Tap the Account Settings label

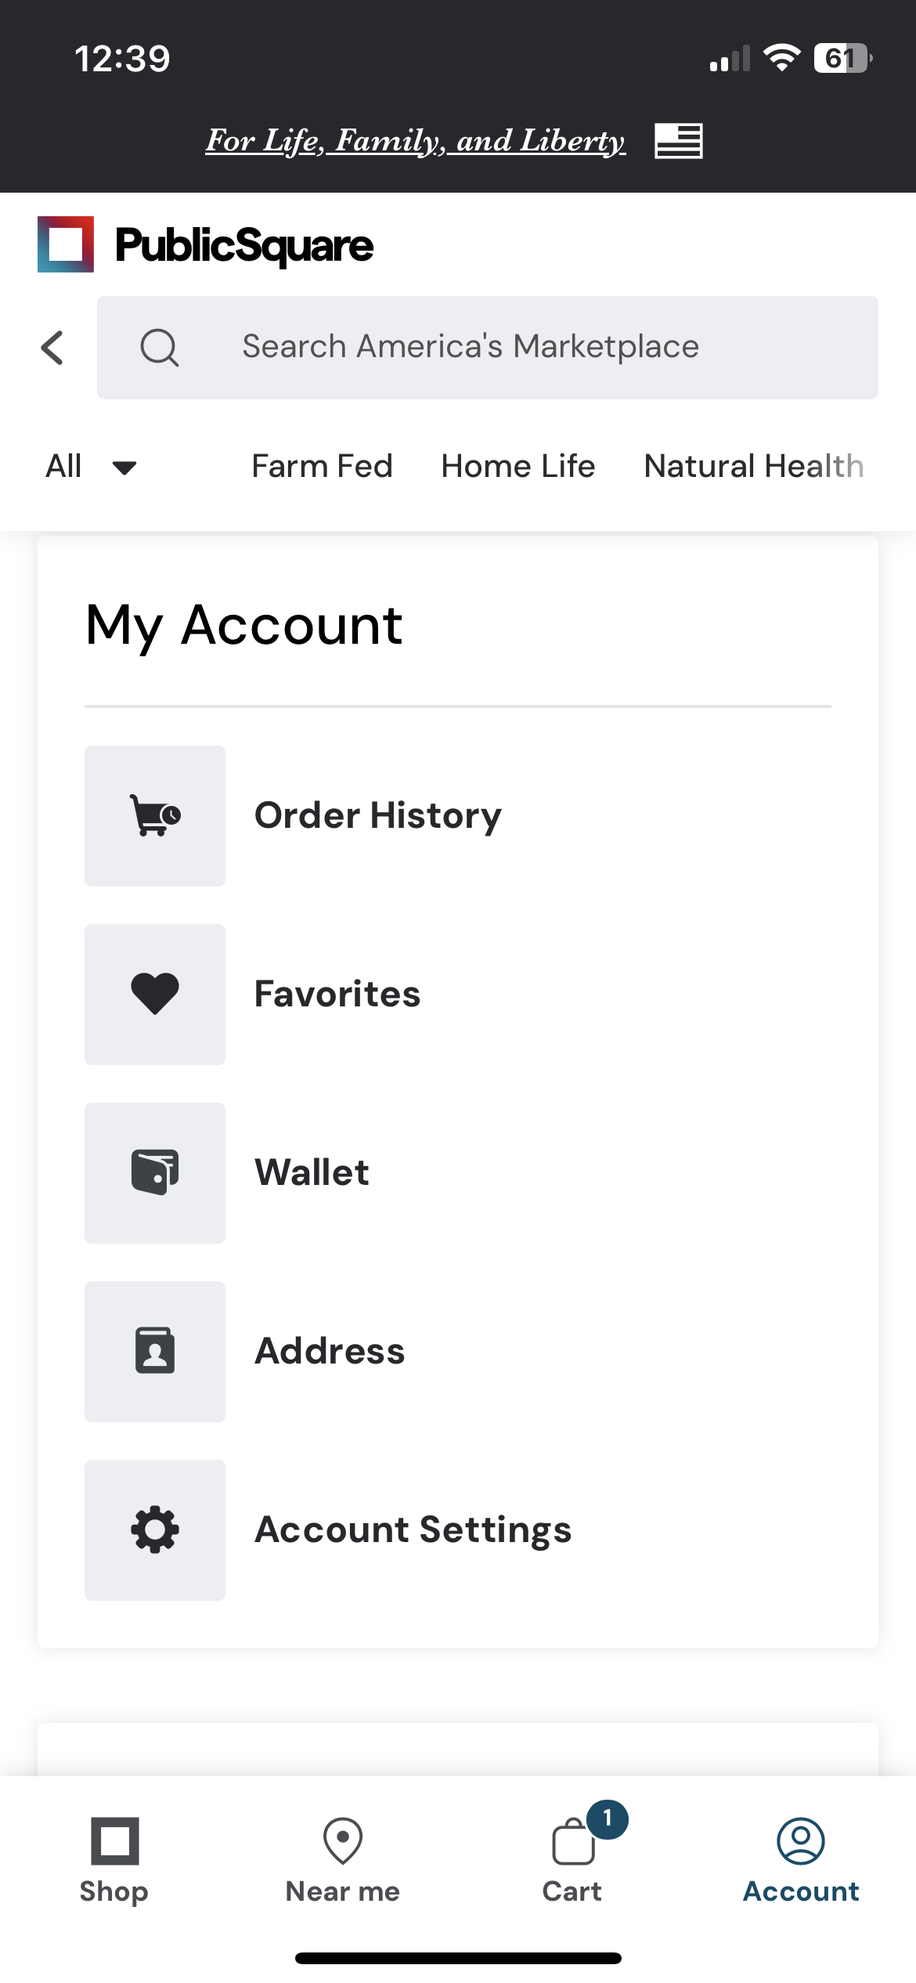pyautogui.click(x=413, y=1530)
